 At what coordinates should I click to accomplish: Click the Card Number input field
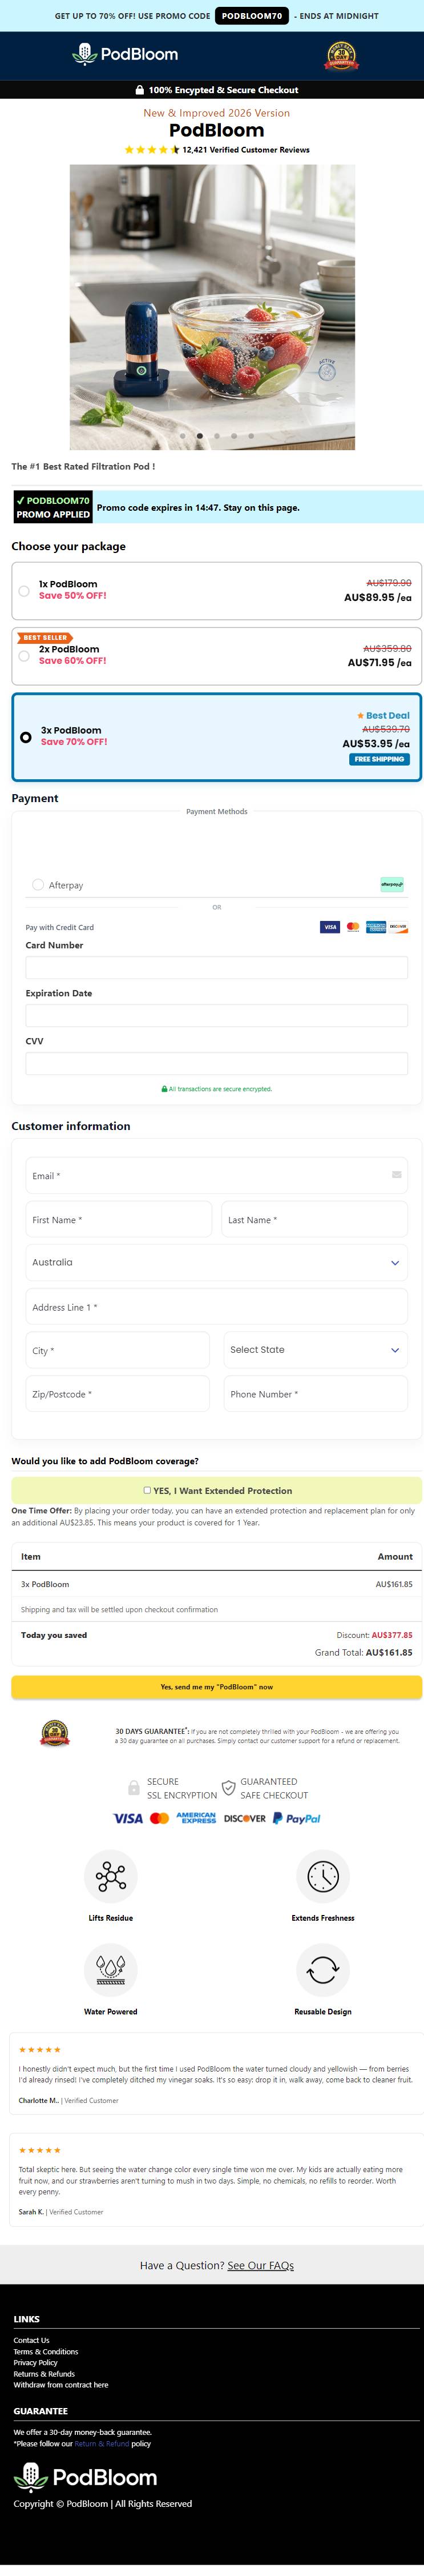217,967
